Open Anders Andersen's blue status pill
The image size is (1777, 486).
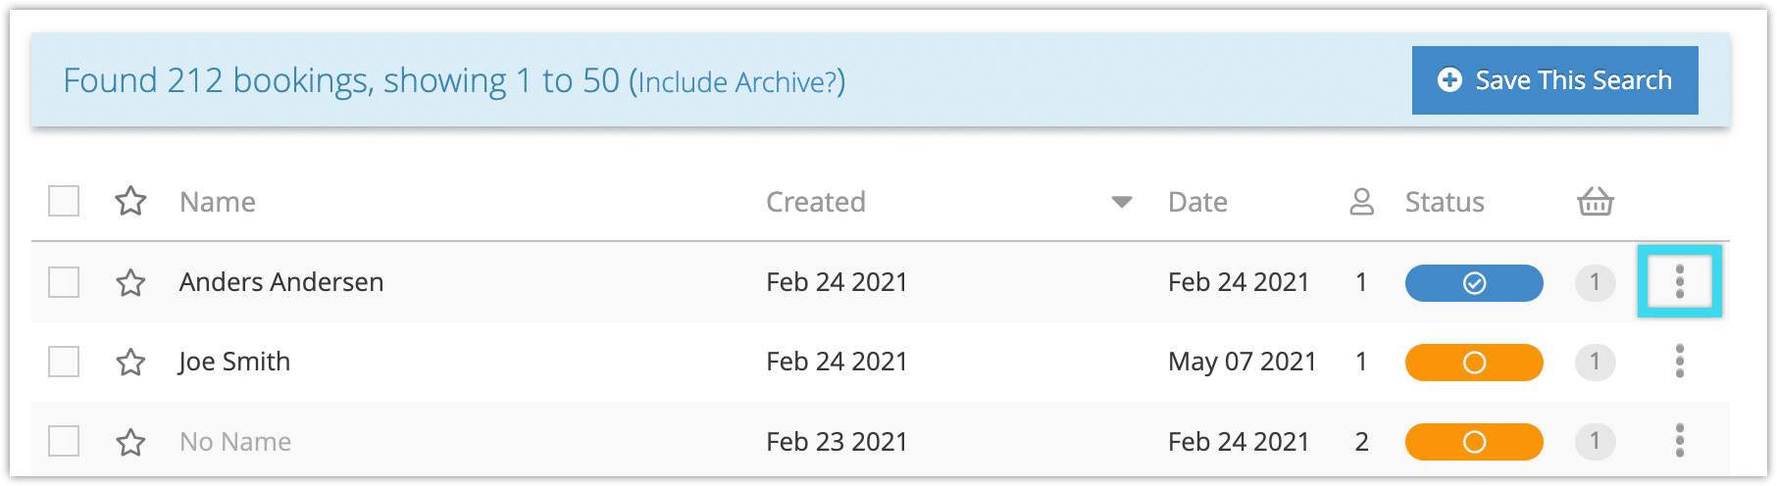(1474, 283)
